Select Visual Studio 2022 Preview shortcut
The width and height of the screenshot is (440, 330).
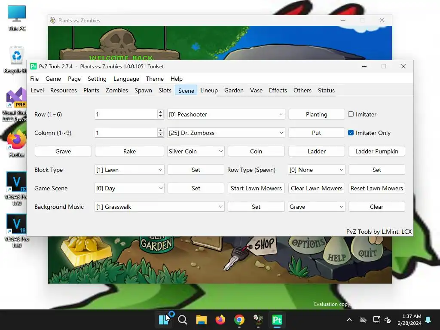point(16,104)
